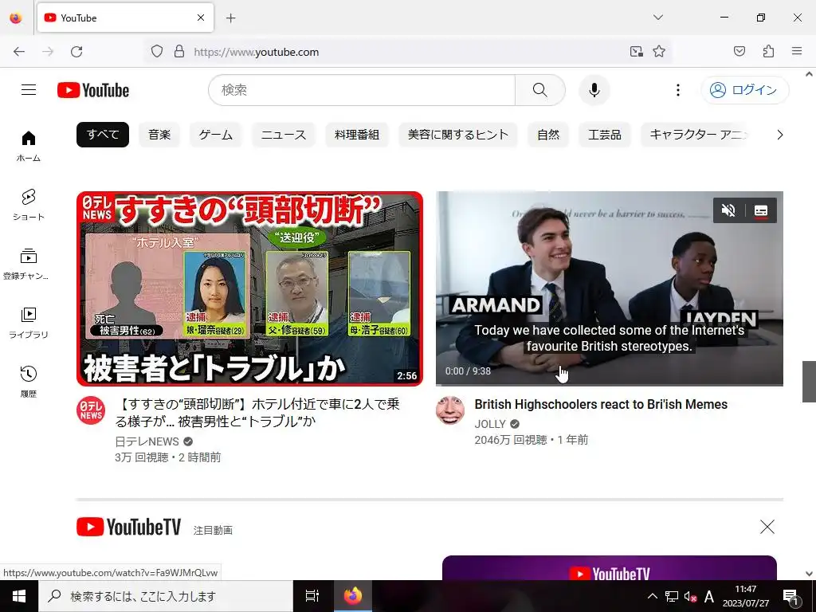816x612 pixels.
Task: Click the scrollbar down arrow
Action: click(809, 574)
